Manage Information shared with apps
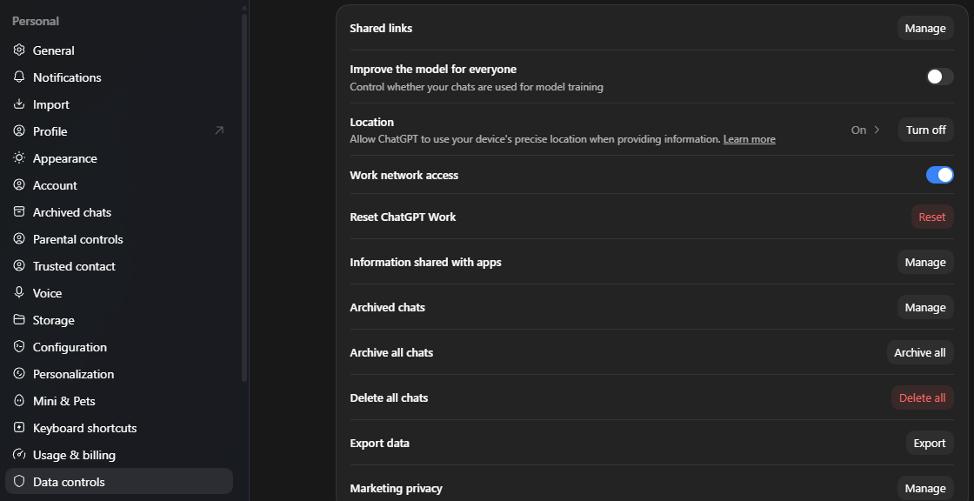Screen dimensions: 974x501 pyautogui.click(x=925, y=263)
